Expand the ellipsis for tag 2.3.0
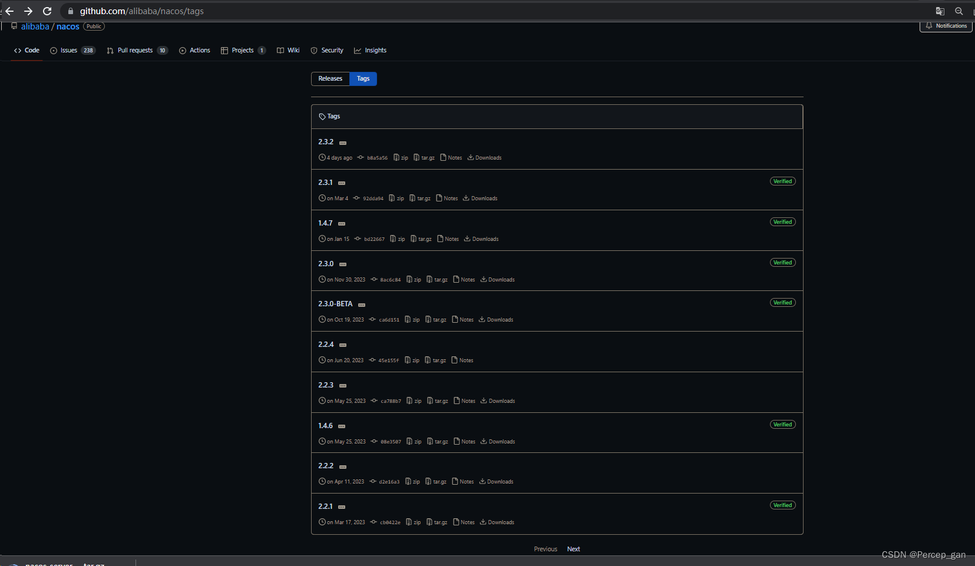This screenshot has width=975, height=566. click(x=343, y=264)
